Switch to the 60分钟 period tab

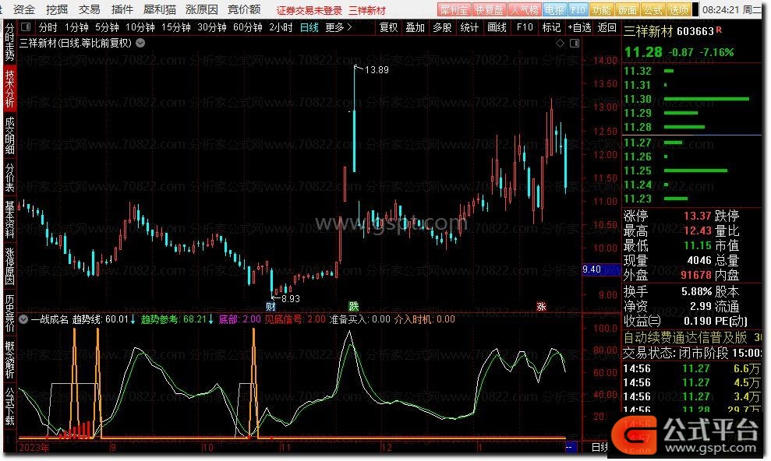[x=248, y=27]
